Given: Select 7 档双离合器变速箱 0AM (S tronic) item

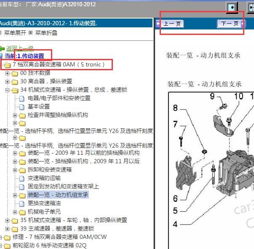Looking at the screenshot, I should (x=59, y=64).
